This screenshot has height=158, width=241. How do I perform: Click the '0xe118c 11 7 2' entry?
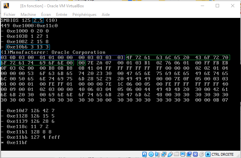[x=28, y=126]
